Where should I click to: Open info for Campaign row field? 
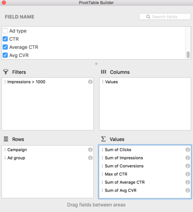point(90,150)
